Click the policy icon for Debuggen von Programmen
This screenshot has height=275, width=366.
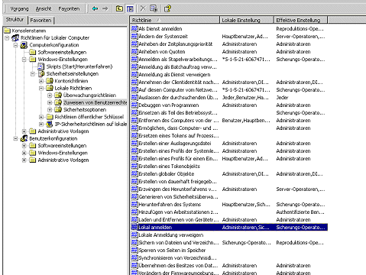[134, 105]
